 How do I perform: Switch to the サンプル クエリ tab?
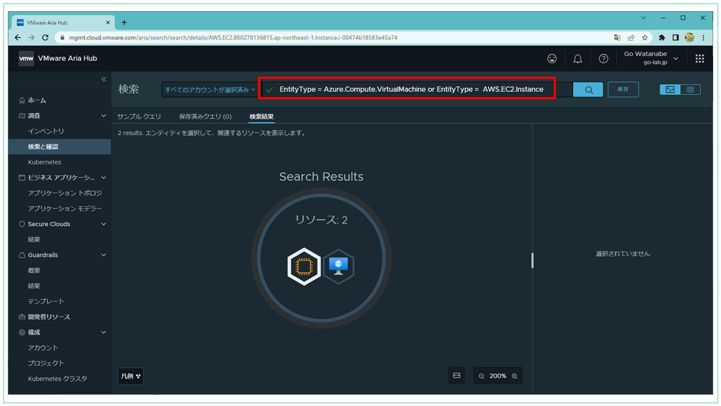click(x=139, y=117)
